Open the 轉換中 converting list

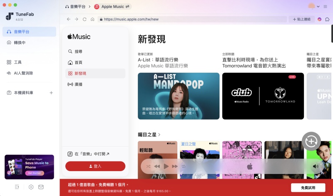(x=29, y=43)
